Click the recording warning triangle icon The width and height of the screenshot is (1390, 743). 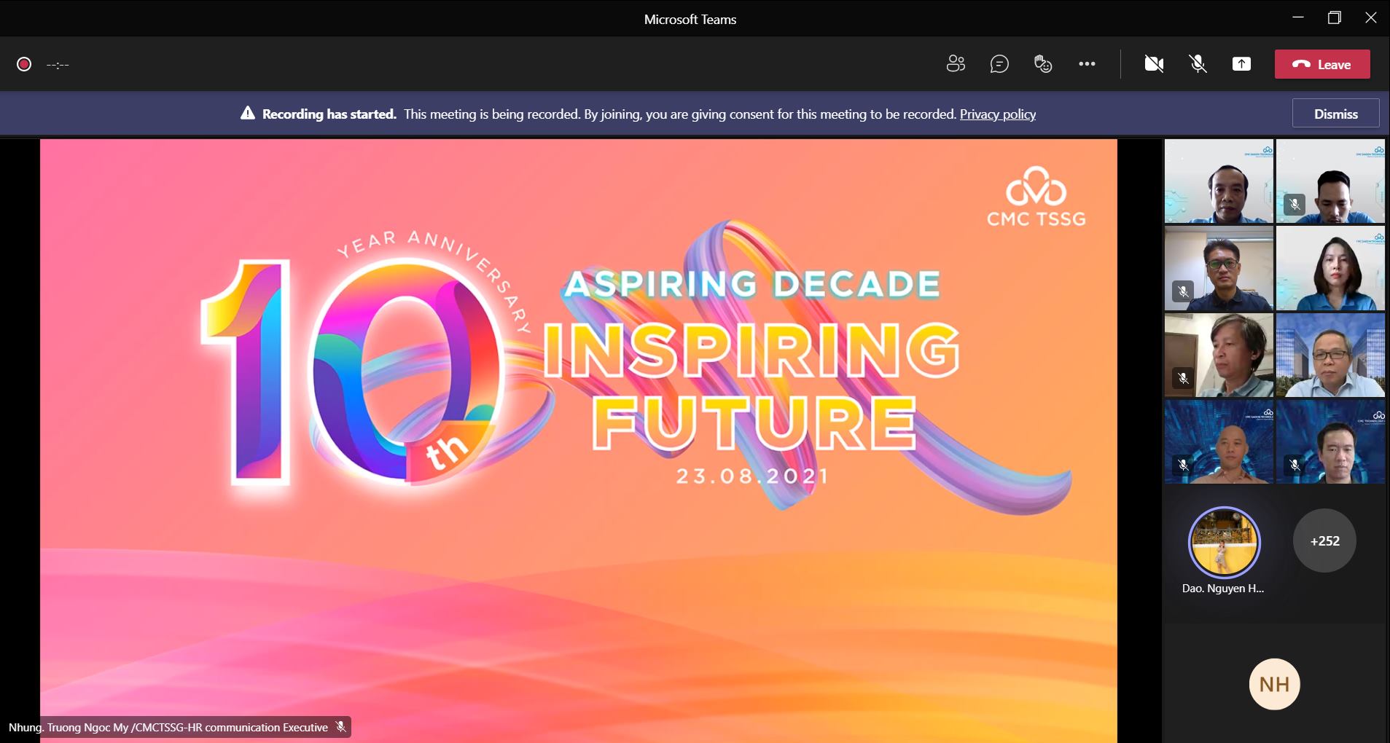(x=248, y=113)
